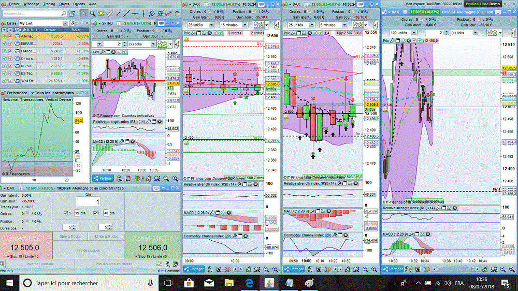Remove RSI indicator in SPTRD chart
Image resolution: width=518 pixels, height=291 pixels.
tap(160, 122)
